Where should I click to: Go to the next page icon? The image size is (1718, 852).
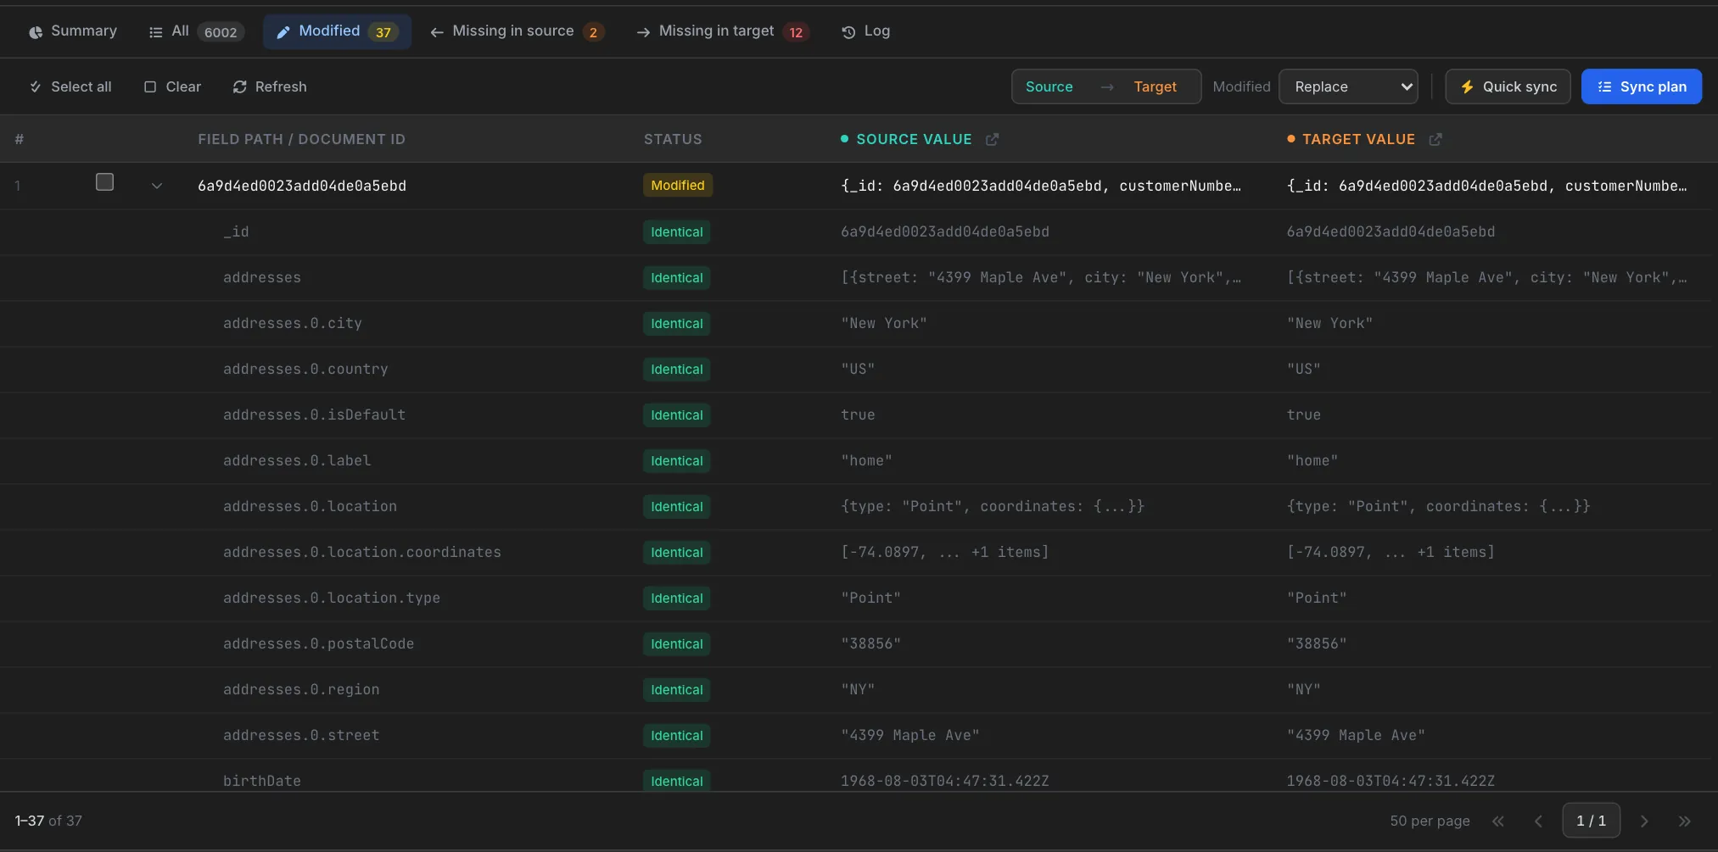pyautogui.click(x=1644, y=821)
